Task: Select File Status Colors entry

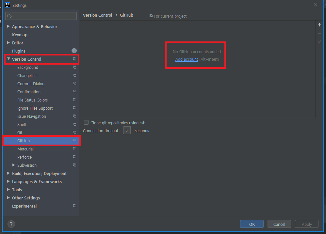Action: (32, 100)
